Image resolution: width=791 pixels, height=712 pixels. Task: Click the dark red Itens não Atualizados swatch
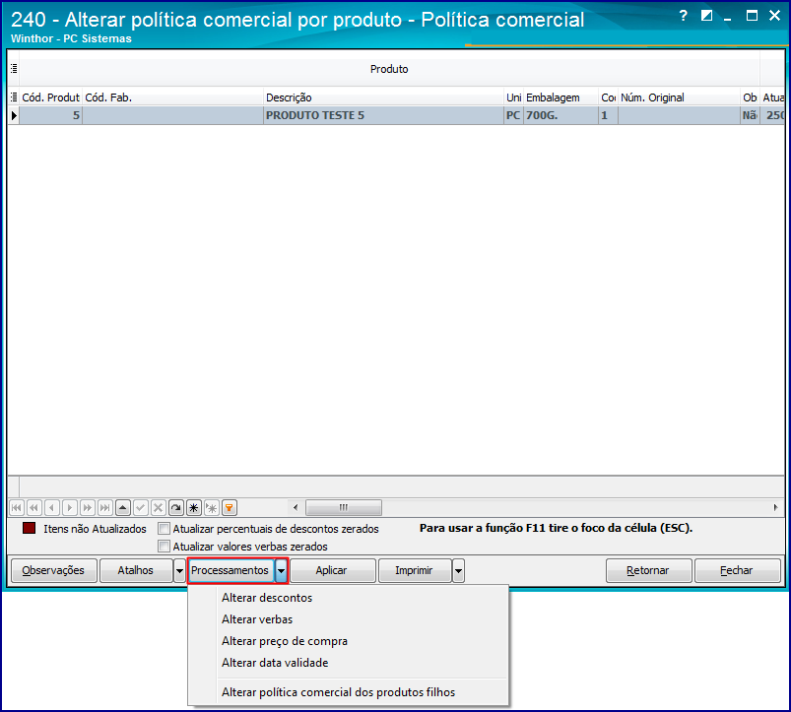pyautogui.click(x=30, y=528)
